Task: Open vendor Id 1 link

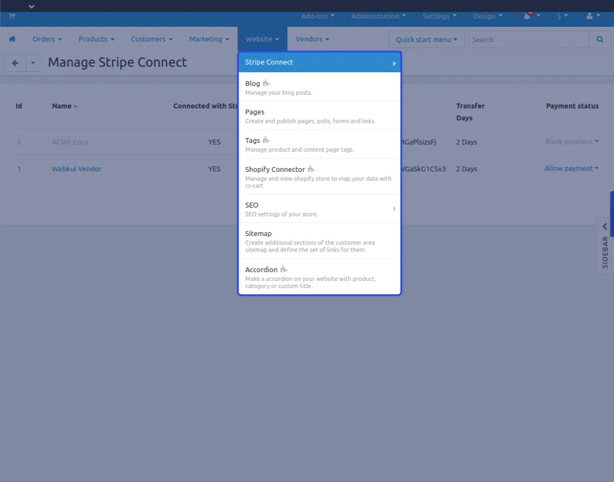Action: [19, 169]
